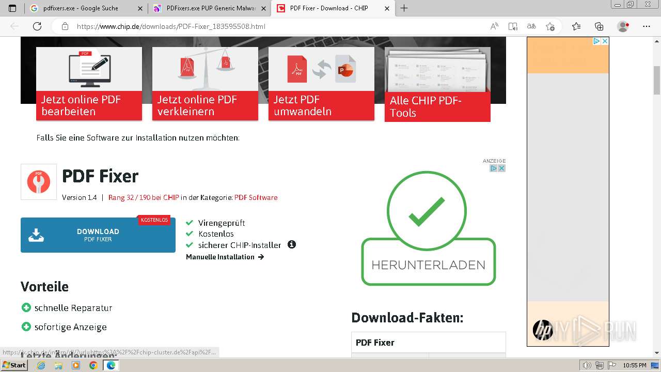The height and width of the screenshot is (372, 661).
Task: Select the Version 1.4 text
Action: [80, 197]
